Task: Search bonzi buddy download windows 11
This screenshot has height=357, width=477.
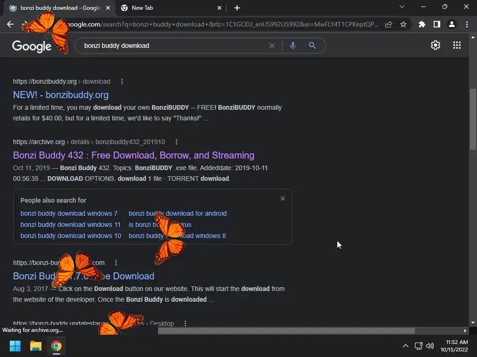Action: 70,225
